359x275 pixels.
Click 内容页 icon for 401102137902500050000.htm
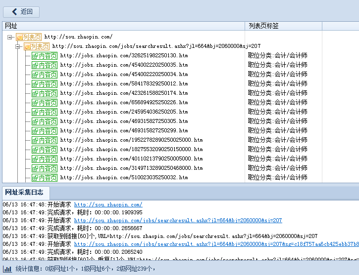[x=45, y=158]
